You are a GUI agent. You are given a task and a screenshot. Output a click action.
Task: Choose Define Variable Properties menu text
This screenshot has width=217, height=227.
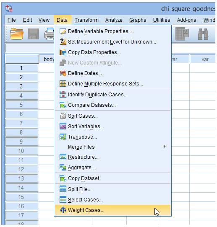coord(100,31)
